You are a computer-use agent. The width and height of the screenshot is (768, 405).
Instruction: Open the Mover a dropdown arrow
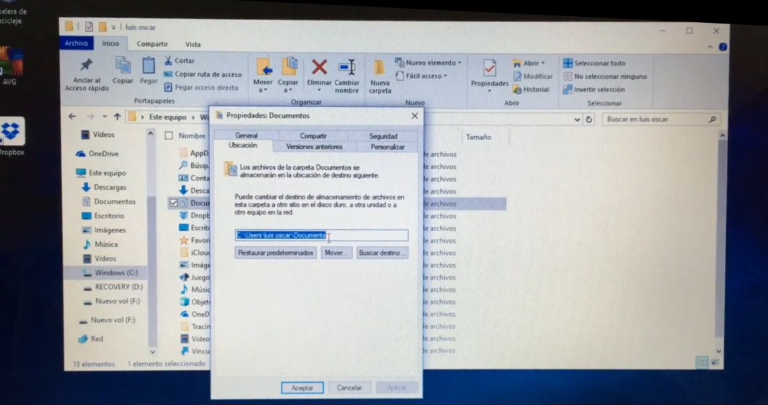263,90
